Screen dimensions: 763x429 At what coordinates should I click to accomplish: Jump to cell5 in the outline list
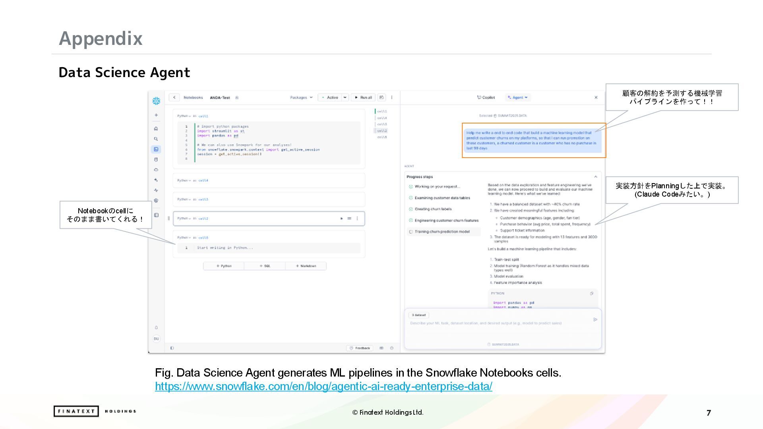(382, 124)
